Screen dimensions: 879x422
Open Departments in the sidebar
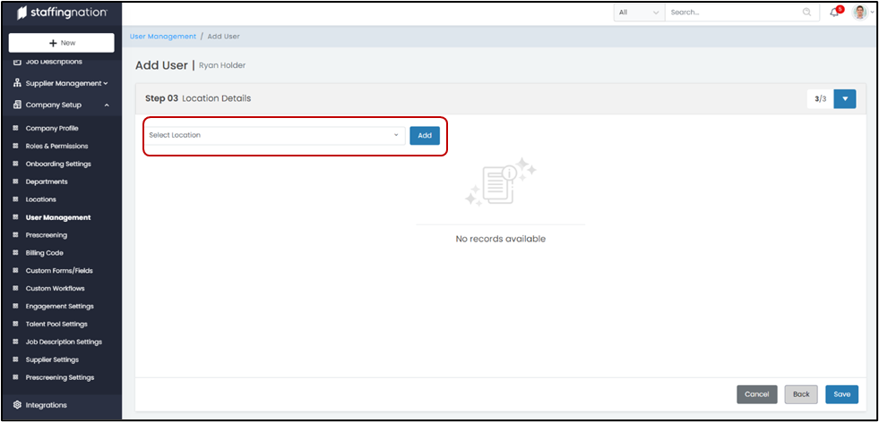click(x=47, y=181)
